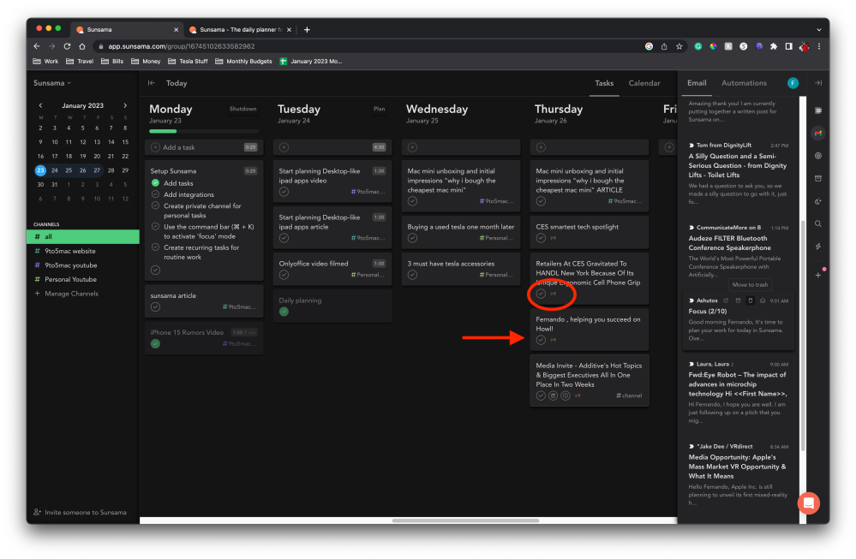856x559 pixels.
Task: Click the user avatar F
Action: tap(793, 83)
